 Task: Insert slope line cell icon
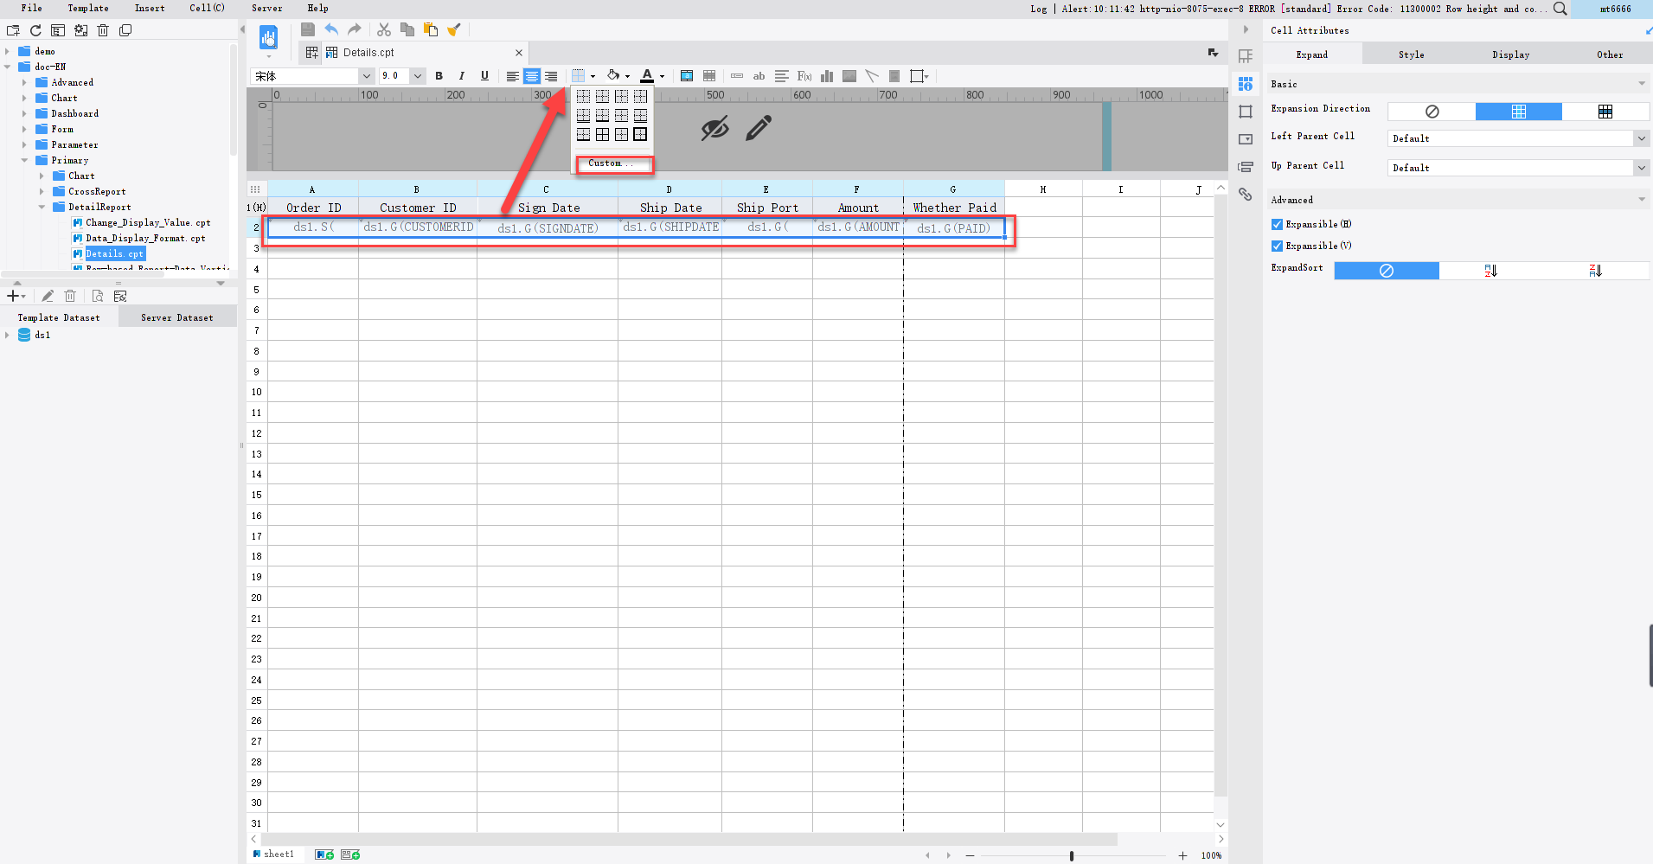coord(872,76)
